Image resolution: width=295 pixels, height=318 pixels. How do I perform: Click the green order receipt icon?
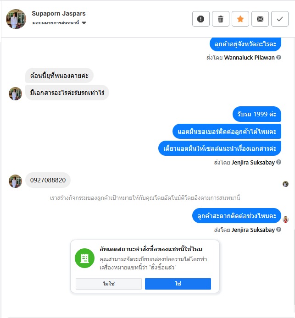pos(84,258)
